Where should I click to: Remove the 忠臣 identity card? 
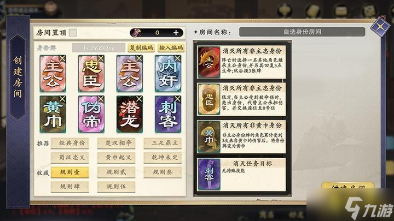(x=101, y=58)
